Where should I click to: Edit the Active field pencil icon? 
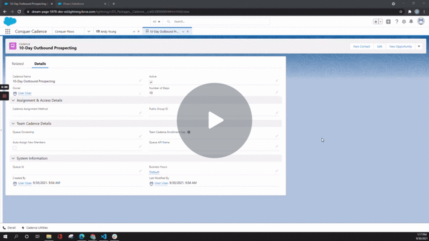(277, 80)
